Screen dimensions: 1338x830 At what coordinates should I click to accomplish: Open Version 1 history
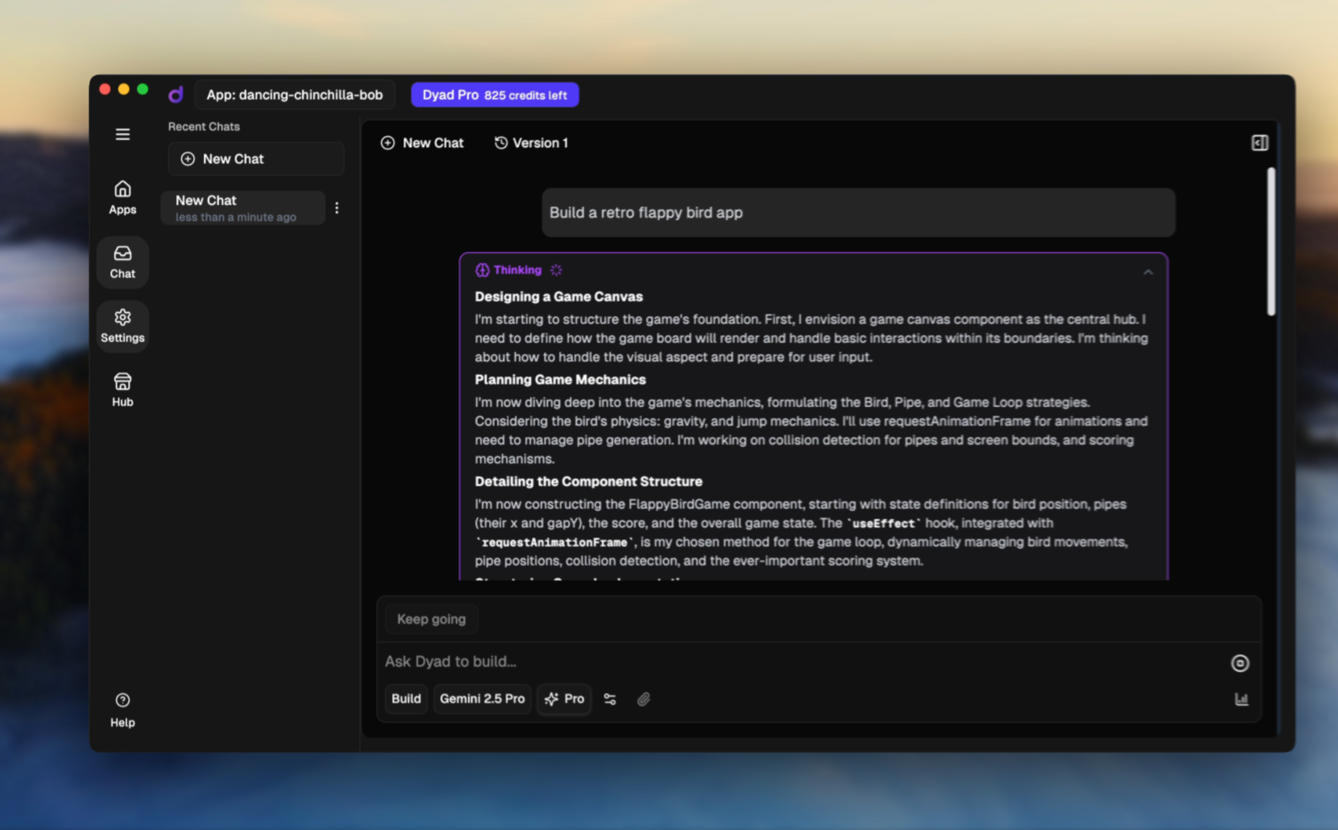coord(531,143)
